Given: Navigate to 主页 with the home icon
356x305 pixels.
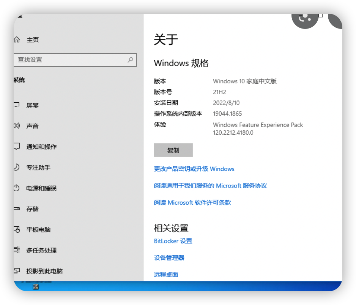Looking at the screenshot, I should [x=17, y=40].
